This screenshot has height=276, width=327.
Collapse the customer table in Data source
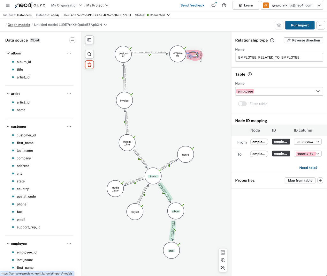[8, 127]
